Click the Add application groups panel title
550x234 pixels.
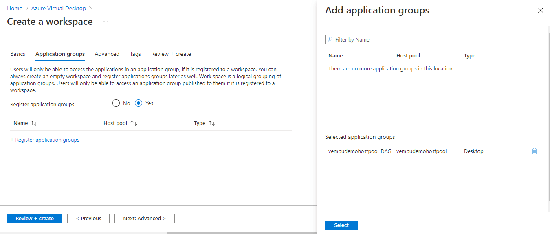377,11
